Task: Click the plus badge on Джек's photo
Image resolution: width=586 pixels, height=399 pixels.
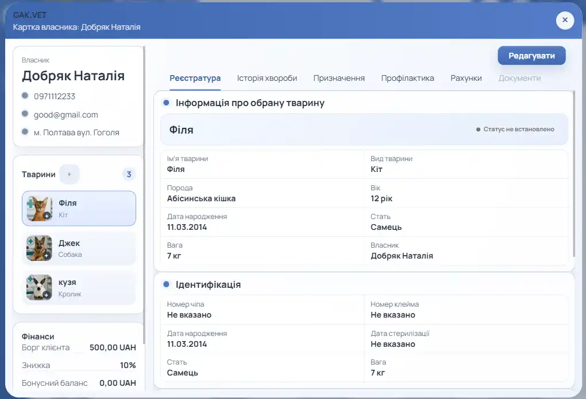Action: pos(47,256)
